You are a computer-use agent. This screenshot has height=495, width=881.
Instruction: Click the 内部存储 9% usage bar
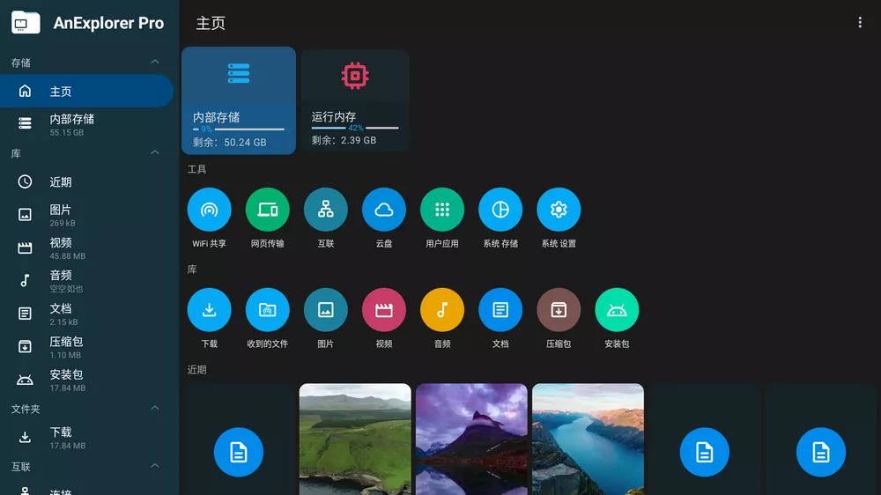[x=239, y=129]
